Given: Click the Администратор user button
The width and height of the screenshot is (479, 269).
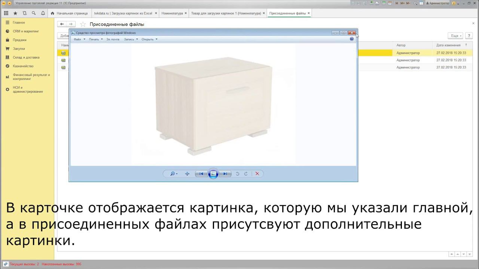Looking at the screenshot, I should pyautogui.click(x=437, y=3).
